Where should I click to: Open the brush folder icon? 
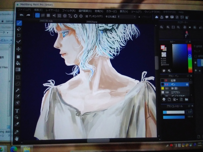coord(187,99)
